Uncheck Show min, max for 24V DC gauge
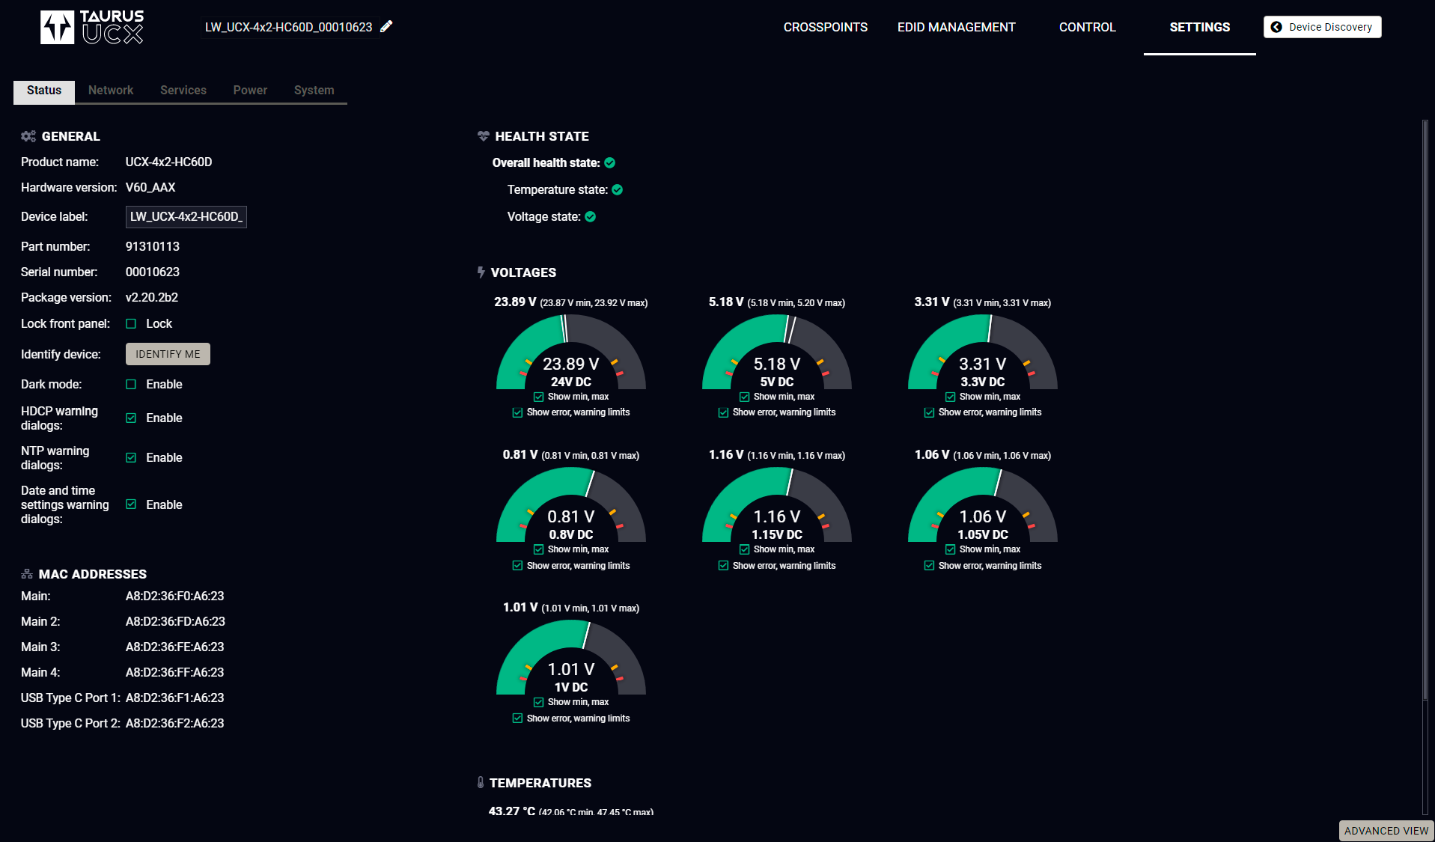The height and width of the screenshot is (842, 1435). coord(539,397)
